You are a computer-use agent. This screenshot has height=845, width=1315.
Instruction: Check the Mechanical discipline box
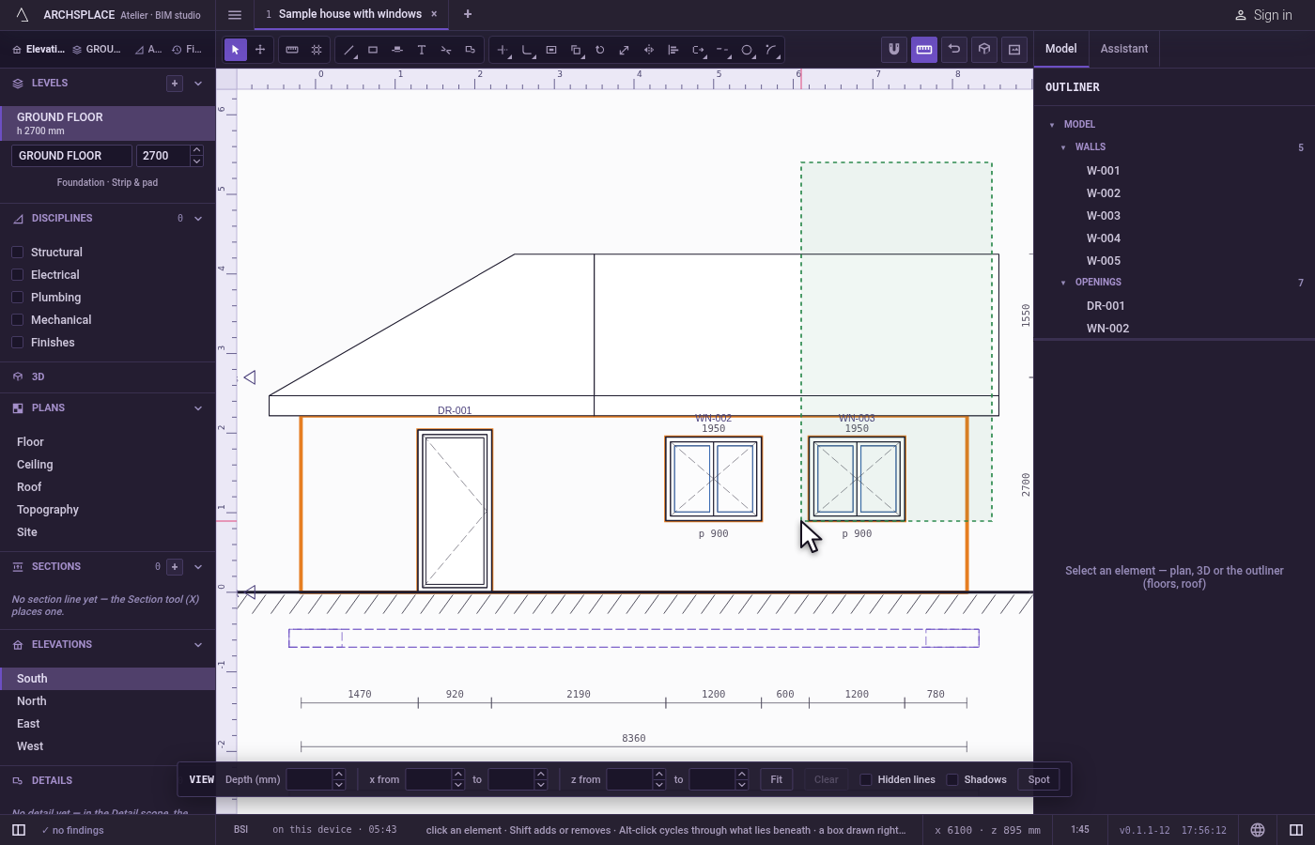coord(17,320)
